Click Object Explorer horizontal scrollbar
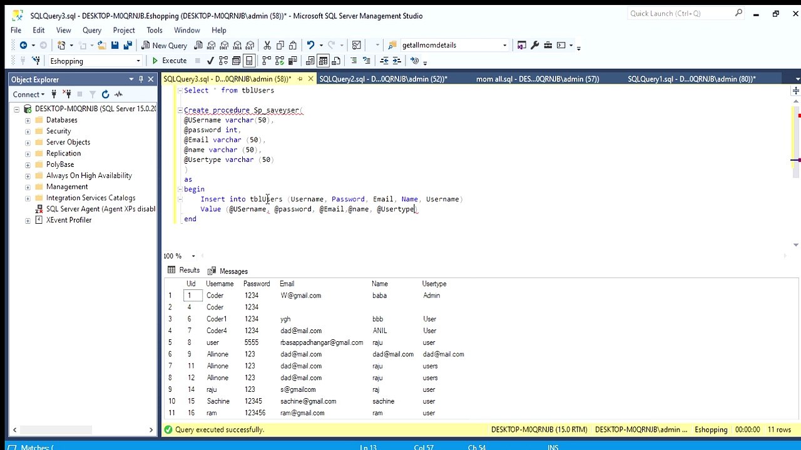The height and width of the screenshot is (450, 801). click(56, 429)
